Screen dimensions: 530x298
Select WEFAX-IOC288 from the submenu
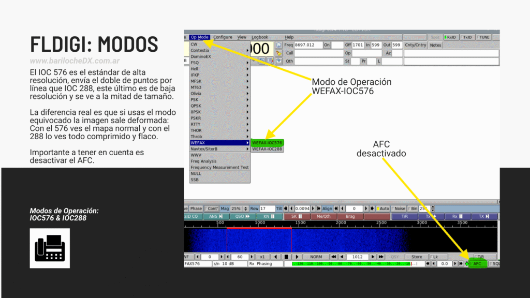(267, 149)
